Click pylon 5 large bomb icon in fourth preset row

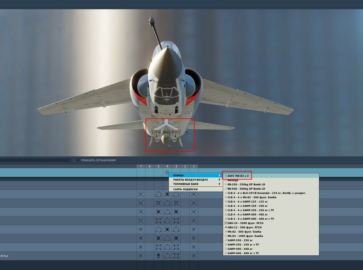[x=158, y=221]
